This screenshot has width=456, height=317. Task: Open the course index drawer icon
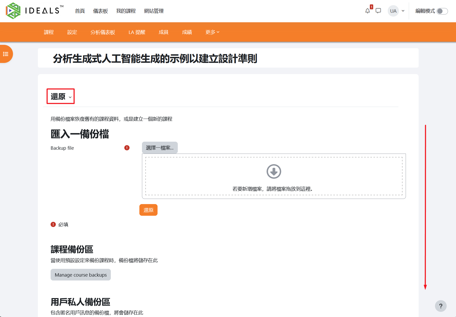tap(6, 54)
